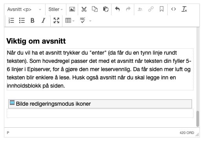The image size is (203, 143).
Task: Click the copy icon
Action: 95,9
